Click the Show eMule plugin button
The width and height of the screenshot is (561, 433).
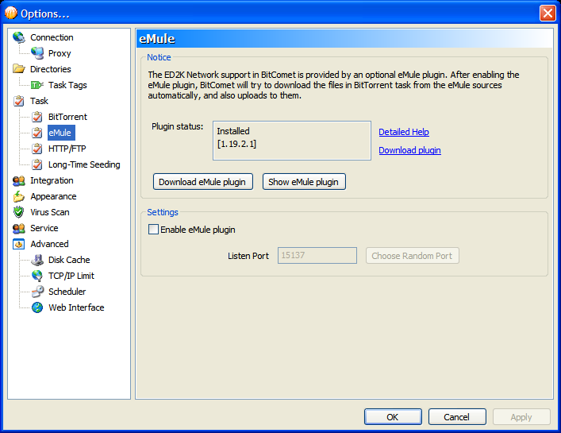coord(304,182)
